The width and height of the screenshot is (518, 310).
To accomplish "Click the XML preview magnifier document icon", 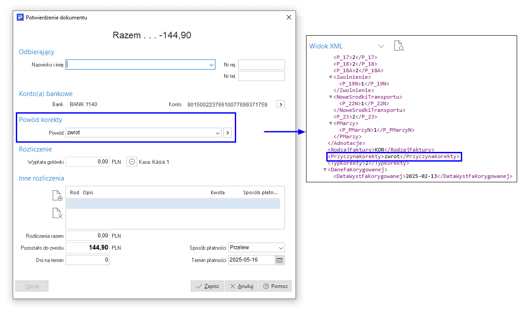I will (x=399, y=46).
